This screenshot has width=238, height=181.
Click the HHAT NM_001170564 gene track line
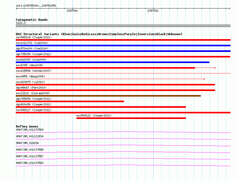click(x=123, y=132)
